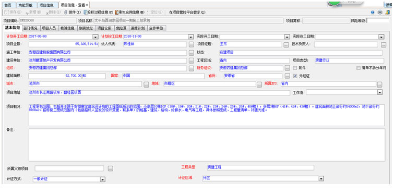
Task: Click 在项目管控平台显示 toolbar button
Action: [187, 12]
